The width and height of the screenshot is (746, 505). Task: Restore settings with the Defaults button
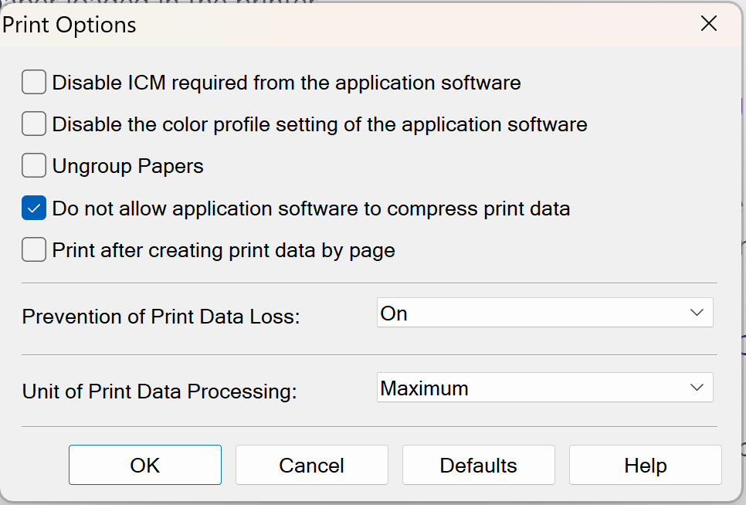479,465
